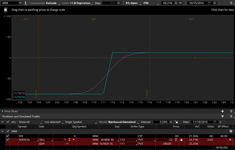Open the VERTICAL spread type dropdown
The height and width of the screenshot is (150, 235).
(28, 140)
